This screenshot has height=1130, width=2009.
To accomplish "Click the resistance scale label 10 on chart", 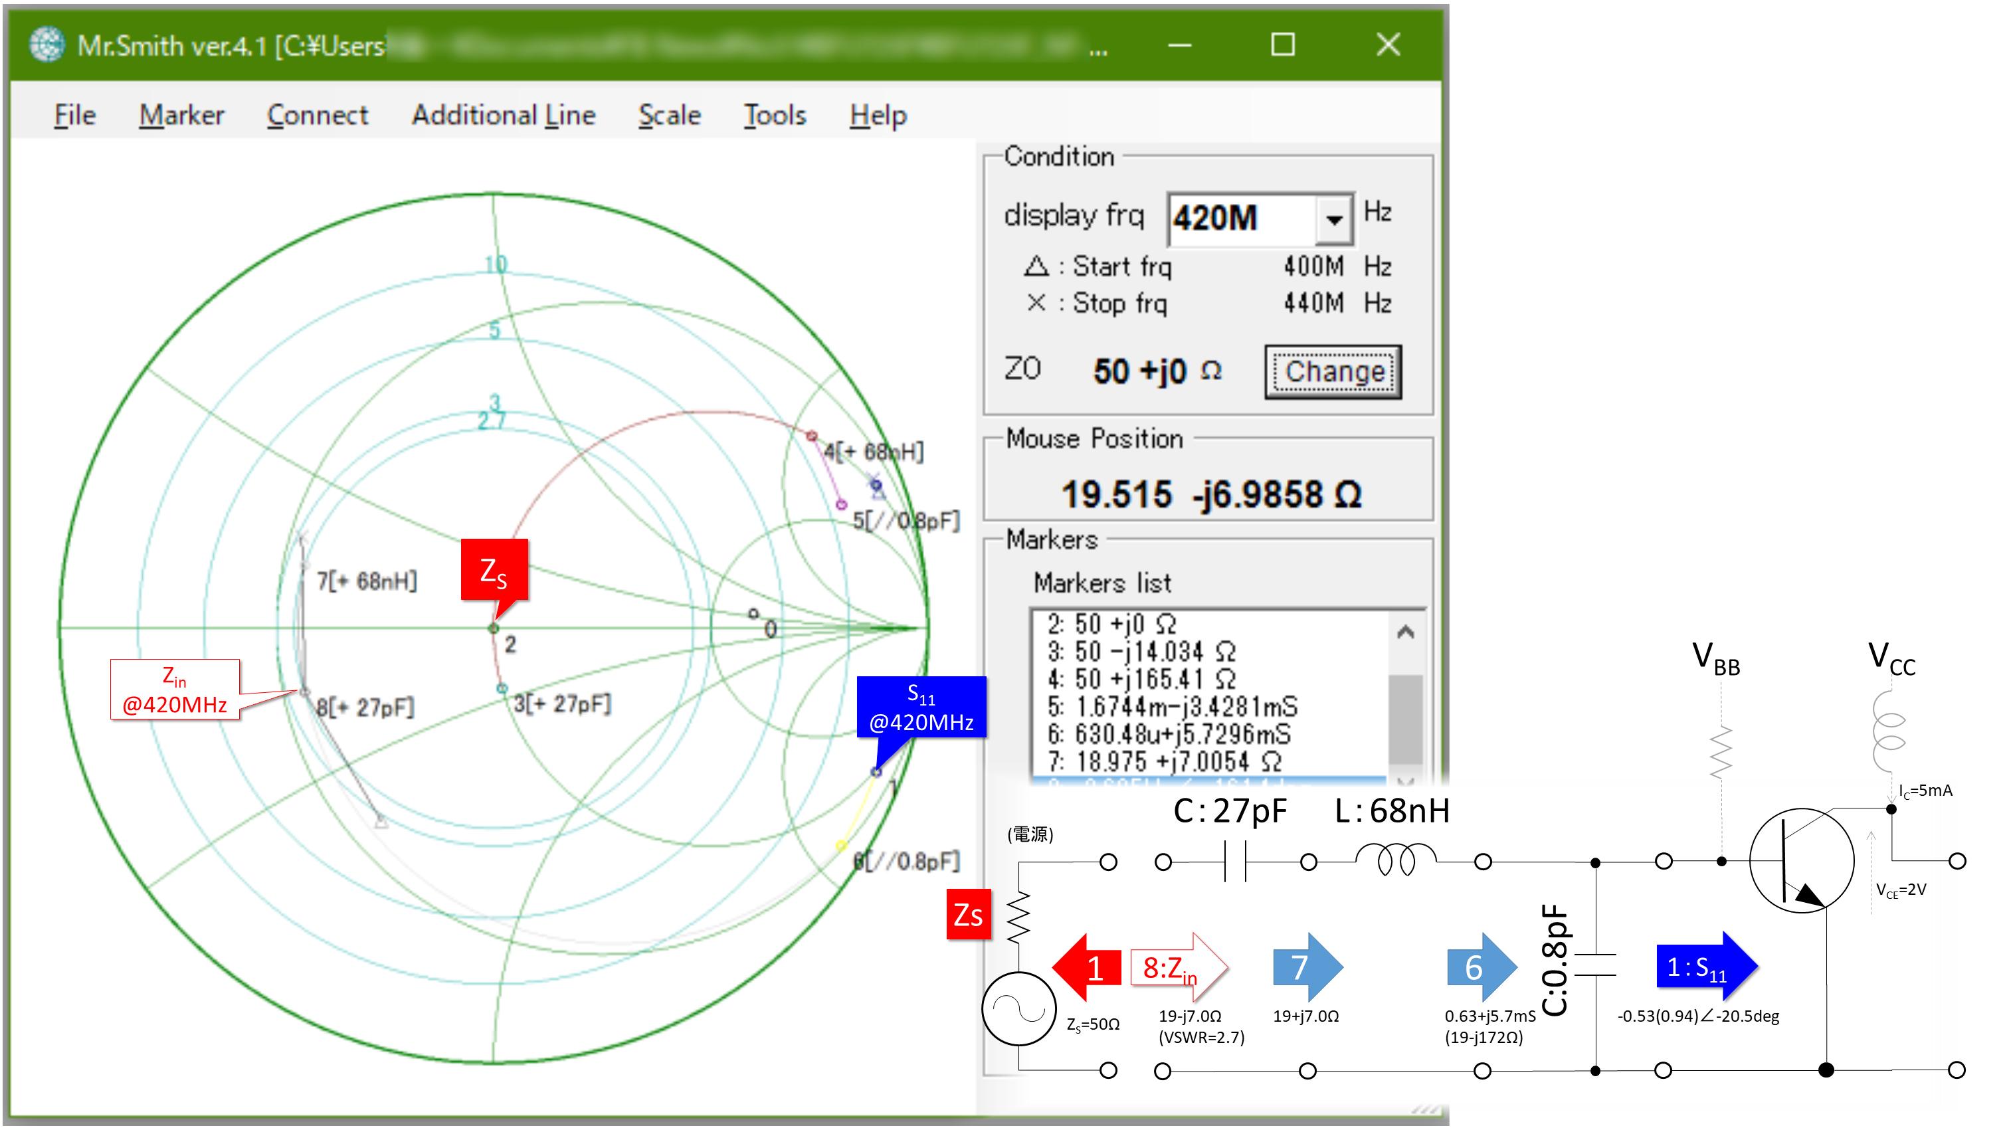I will 496,265.
